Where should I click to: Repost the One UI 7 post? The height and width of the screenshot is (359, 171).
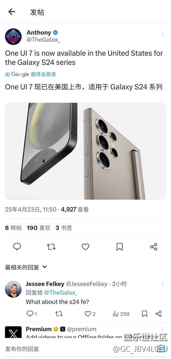[x=51, y=247]
